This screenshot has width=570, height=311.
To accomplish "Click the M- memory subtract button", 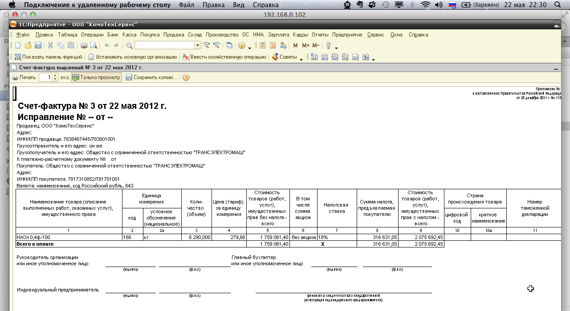I will click(x=316, y=45).
